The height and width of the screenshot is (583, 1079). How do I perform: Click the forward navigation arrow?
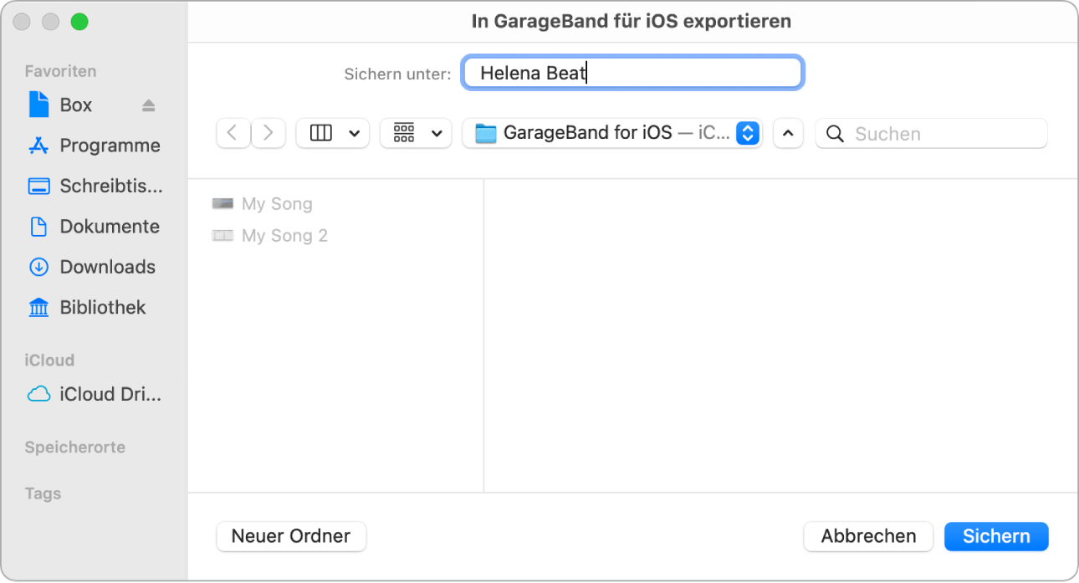(x=268, y=133)
